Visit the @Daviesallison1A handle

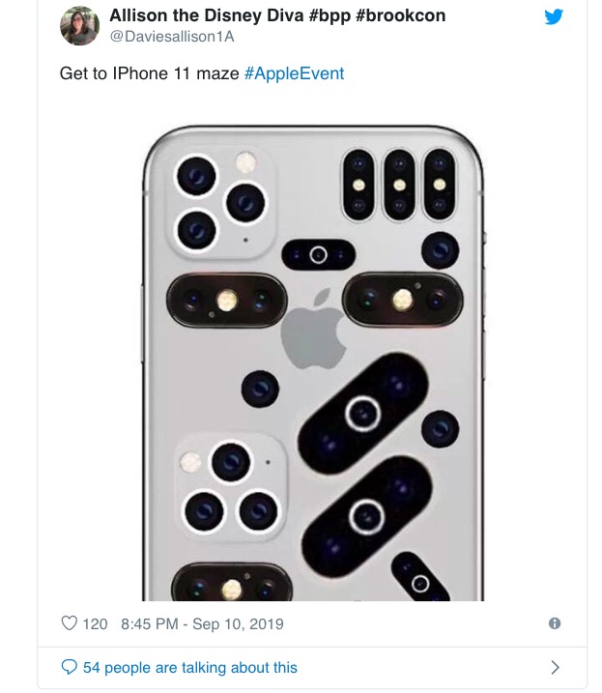click(x=172, y=37)
